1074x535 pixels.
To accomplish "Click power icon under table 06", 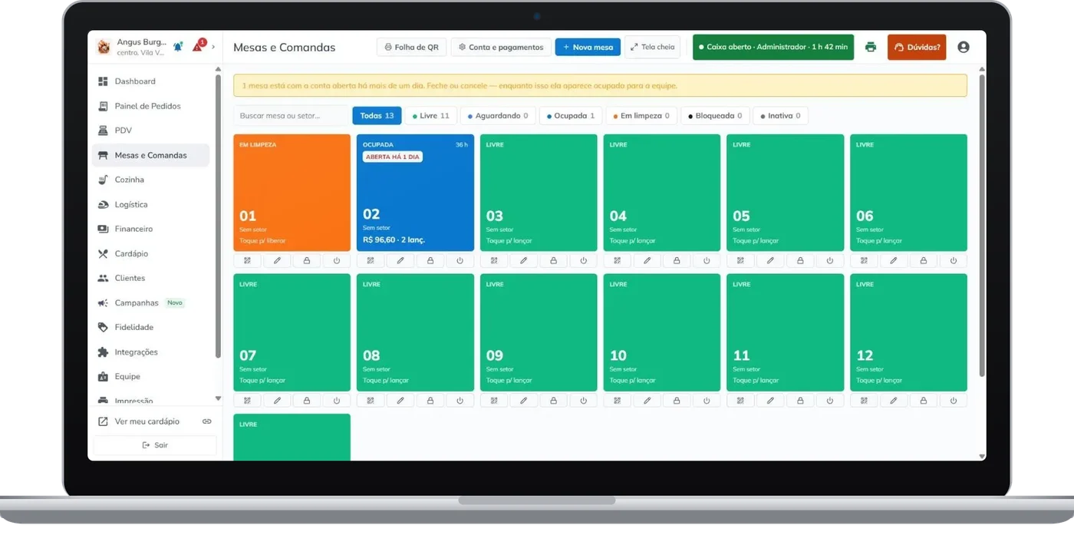I will [954, 261].
